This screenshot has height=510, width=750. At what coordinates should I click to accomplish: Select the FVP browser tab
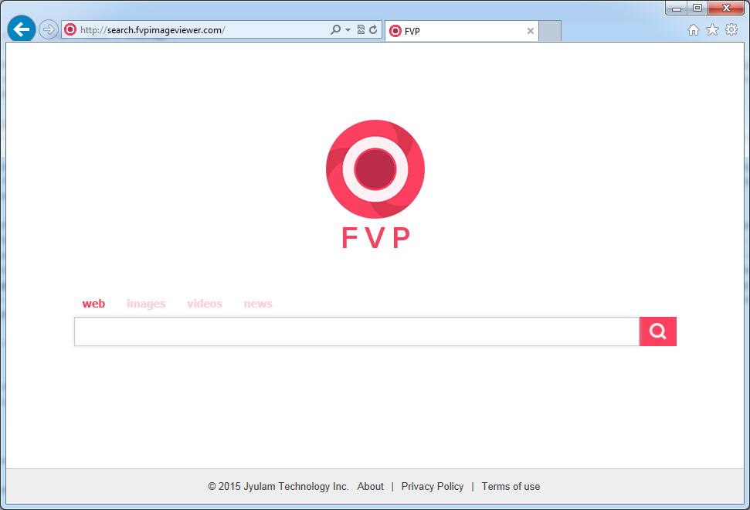(462, 31)
